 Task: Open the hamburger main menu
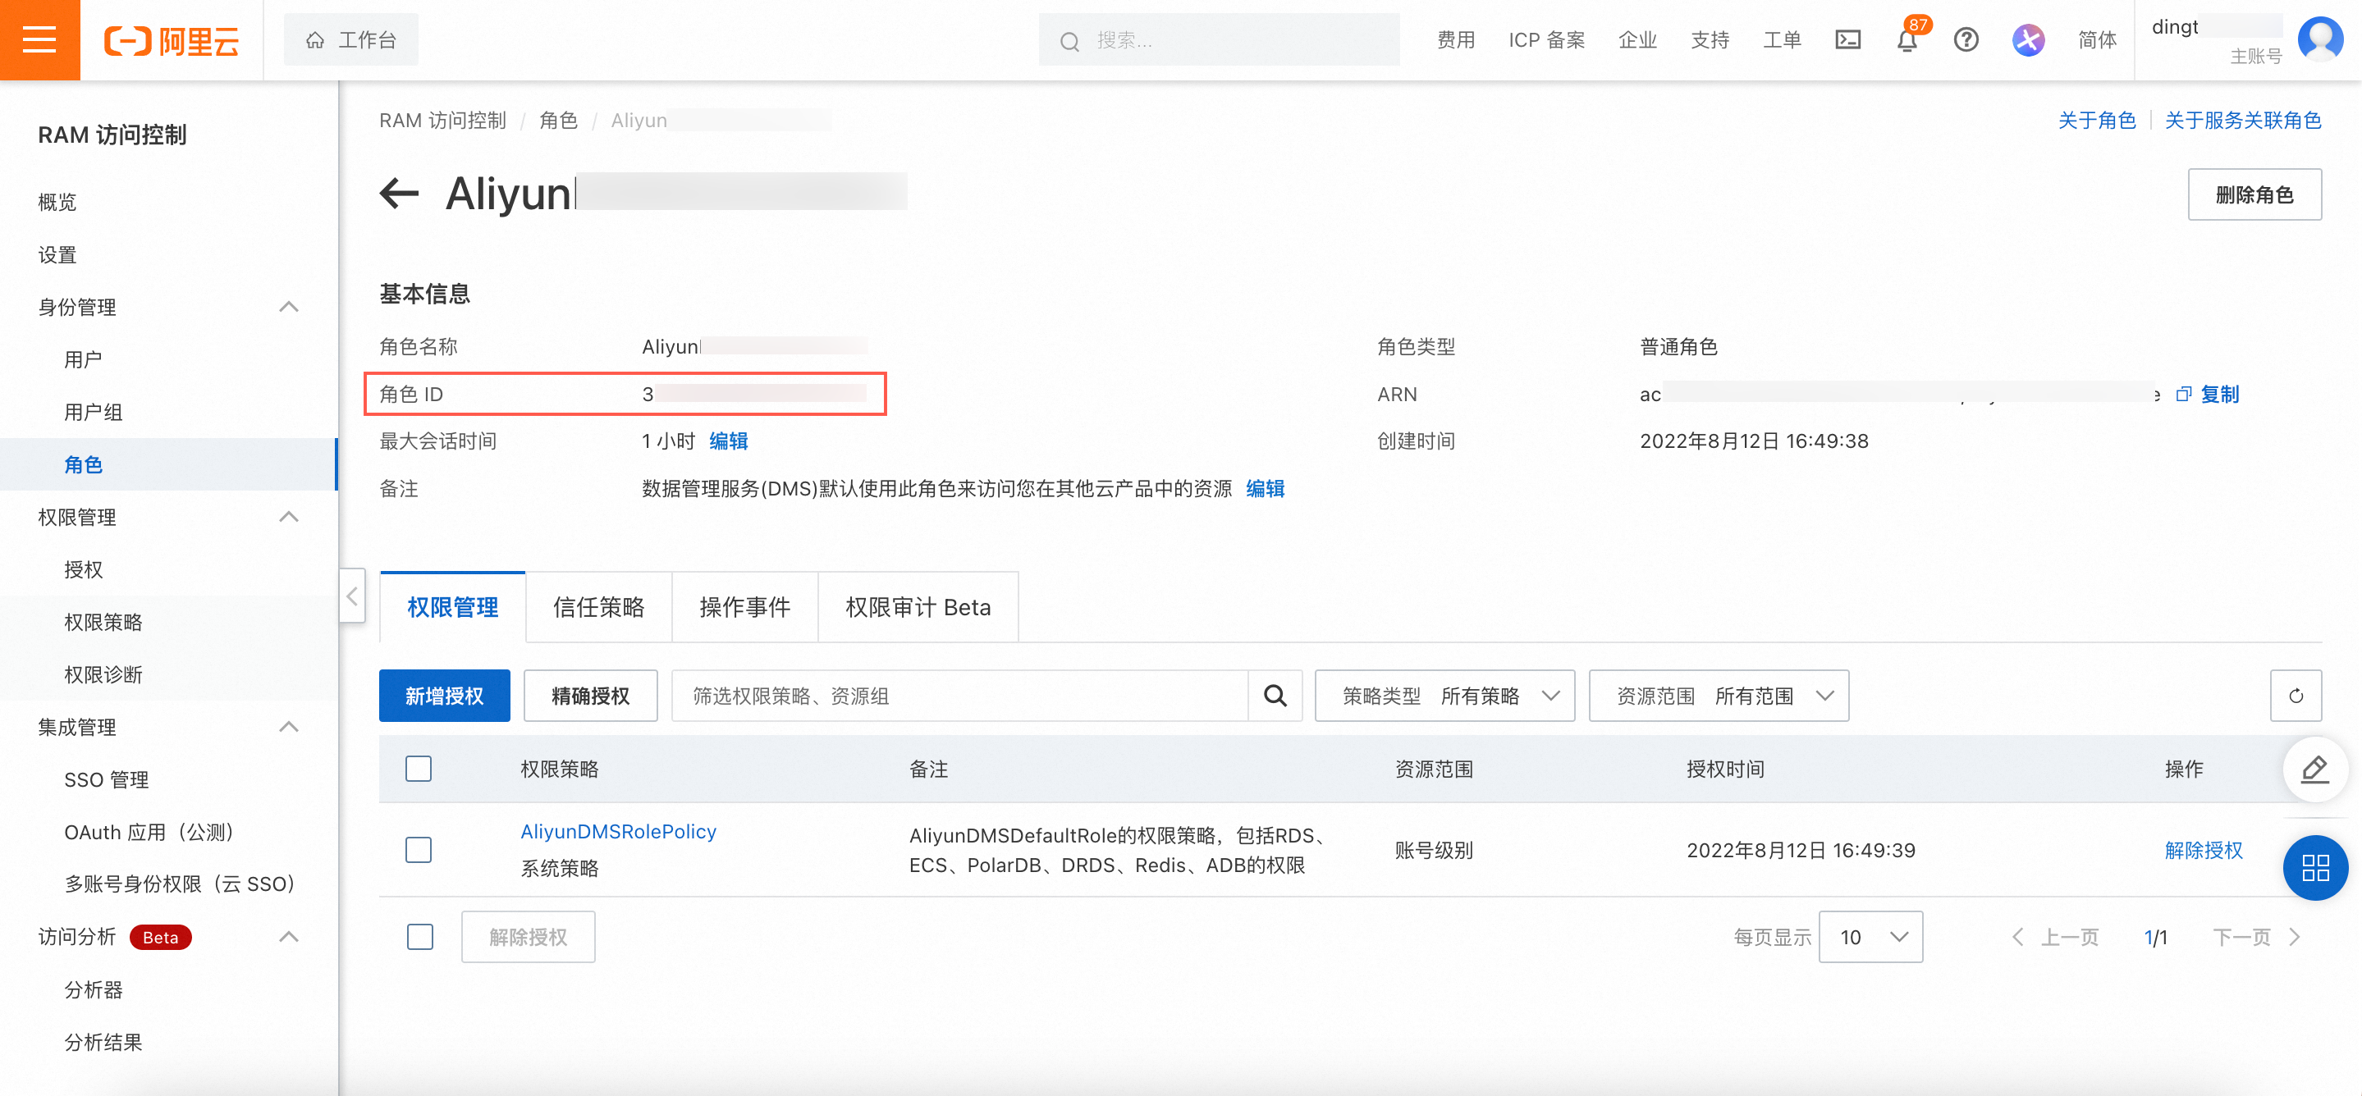click(39, 39)
